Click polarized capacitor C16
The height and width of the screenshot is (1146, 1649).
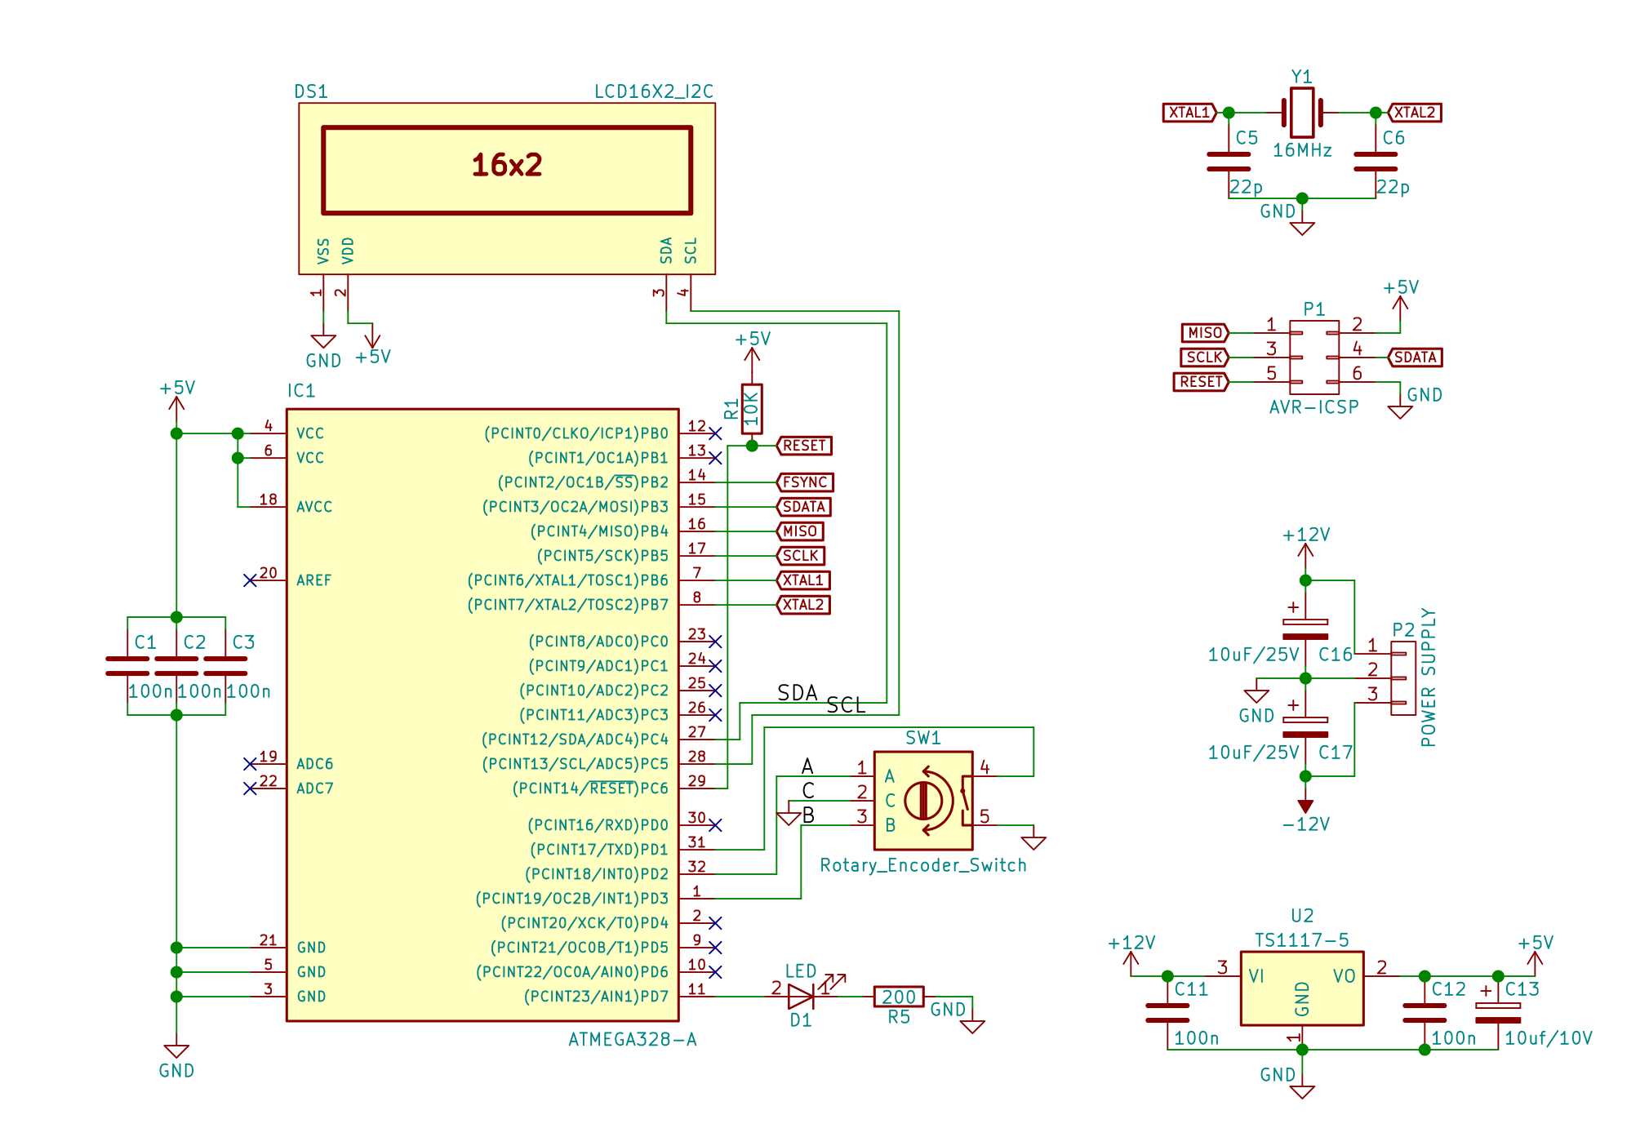click(1305, 629)
